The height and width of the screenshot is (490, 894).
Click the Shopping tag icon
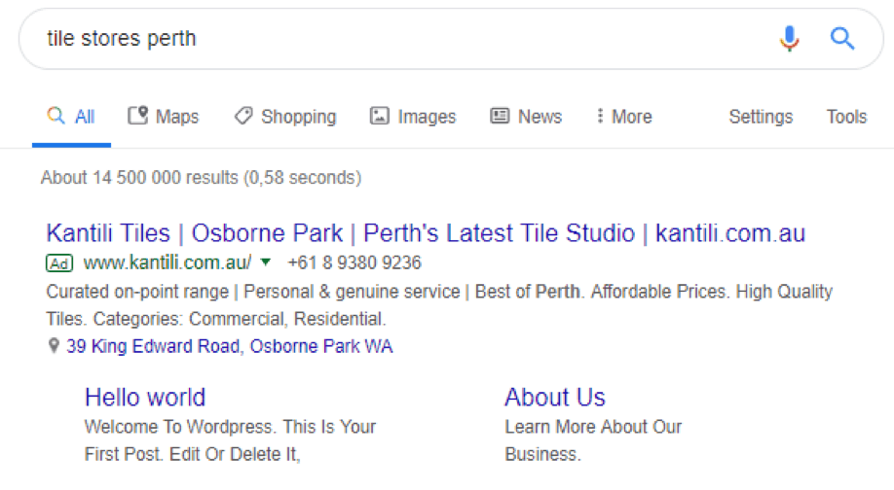pyautogui.click(x=243, y=116)
